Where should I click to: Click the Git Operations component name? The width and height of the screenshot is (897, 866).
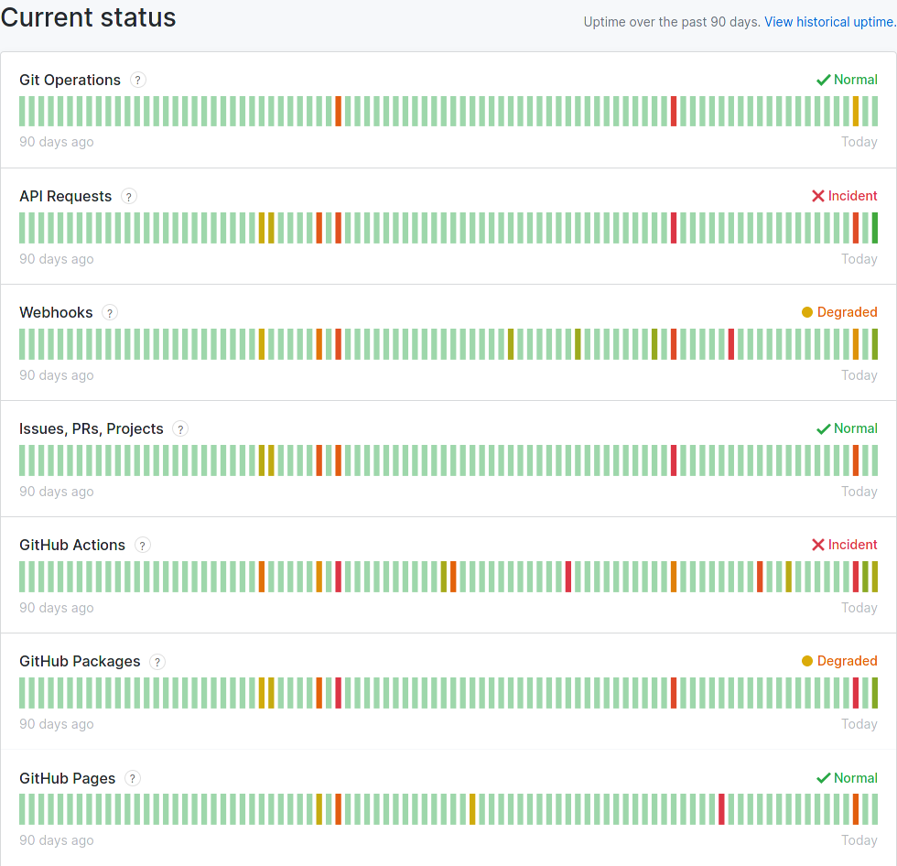click(70, 80)
